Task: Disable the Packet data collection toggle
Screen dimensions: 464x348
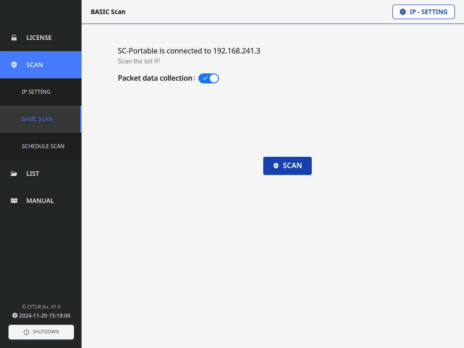Action: coord(208,78)
